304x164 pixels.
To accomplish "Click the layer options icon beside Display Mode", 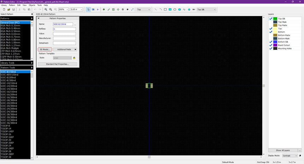I will point(300,156).
